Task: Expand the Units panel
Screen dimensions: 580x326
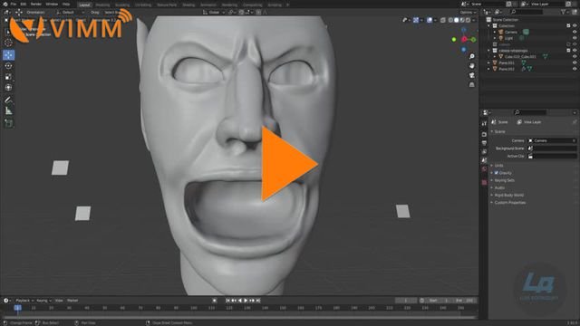Action: 498,165
